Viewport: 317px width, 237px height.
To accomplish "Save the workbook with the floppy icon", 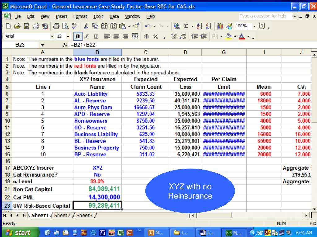I will (27, 26).
